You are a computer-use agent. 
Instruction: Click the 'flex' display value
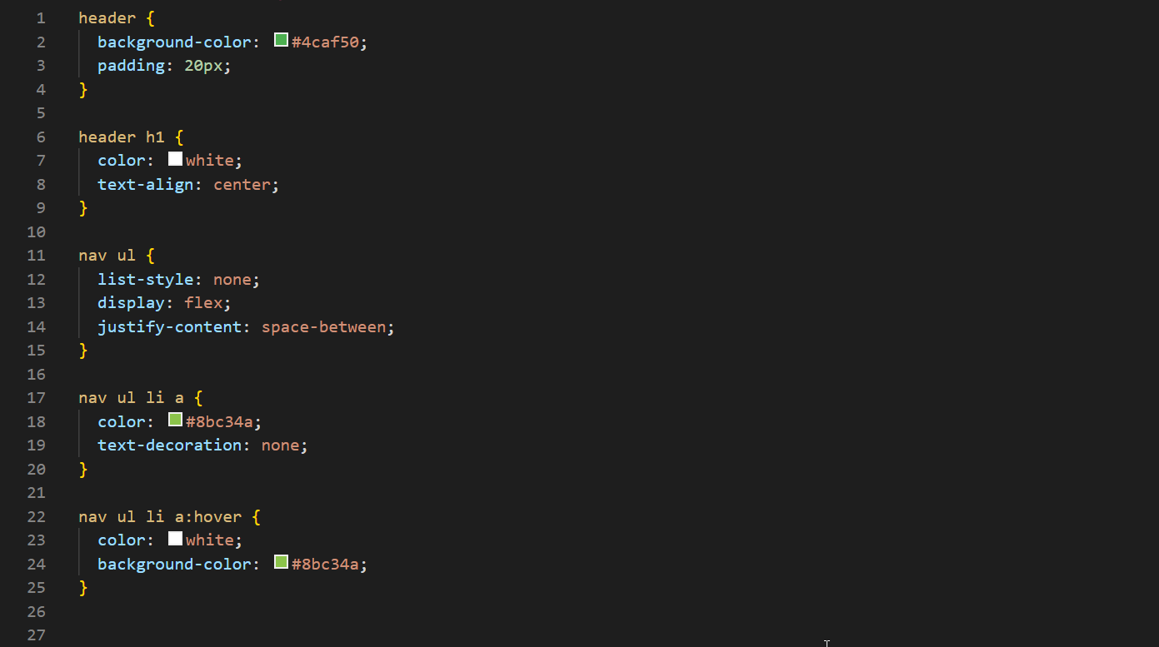[202, 302]
